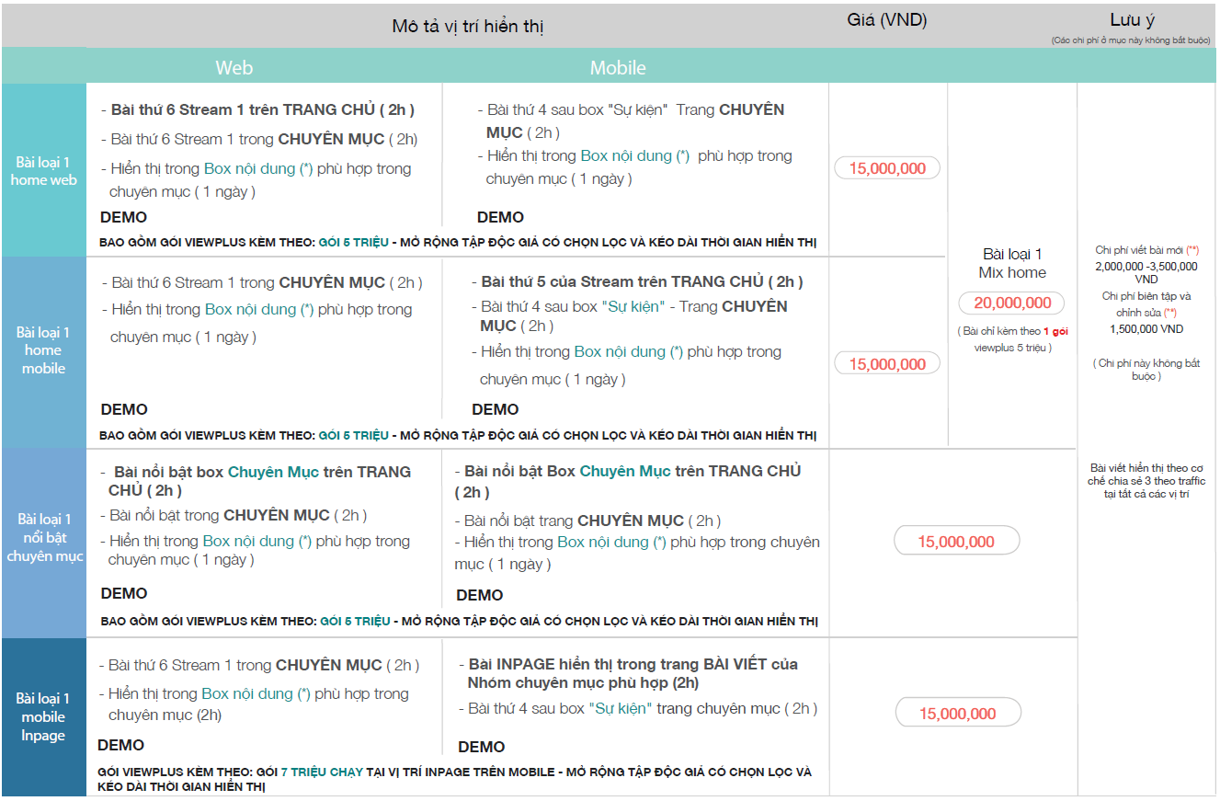1220x801 pixels.
Task: Click the 15,000,000 price for home web
Action: pyautogui.click(x=887, y=168)
